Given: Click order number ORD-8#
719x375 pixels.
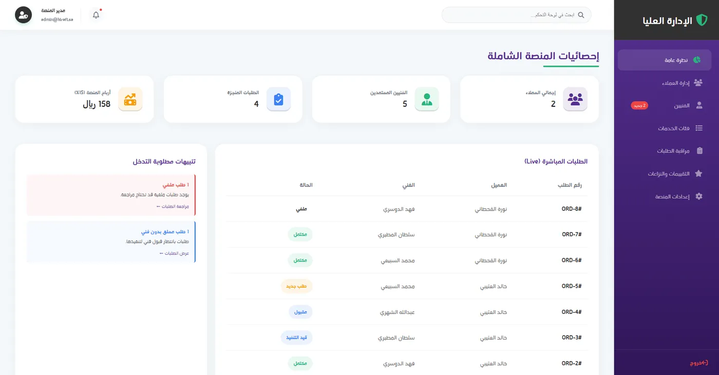Looking at the screenshot, I should (572, 209).
